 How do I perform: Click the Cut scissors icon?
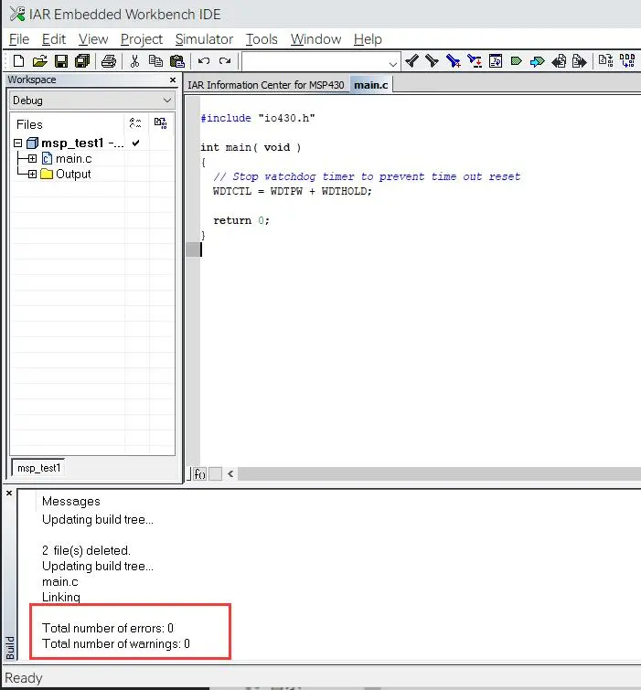click(134, 61)
